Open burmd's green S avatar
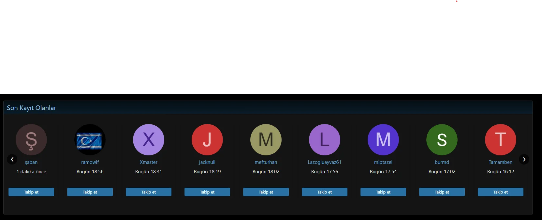This screenshot has width=542, height=220. (442, 140)
